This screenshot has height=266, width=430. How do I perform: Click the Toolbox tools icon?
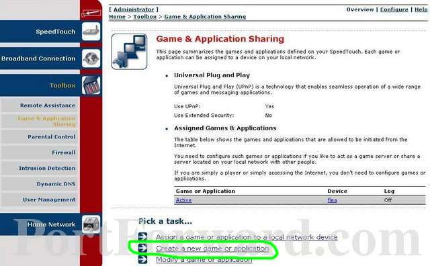(x=91, y=85)
